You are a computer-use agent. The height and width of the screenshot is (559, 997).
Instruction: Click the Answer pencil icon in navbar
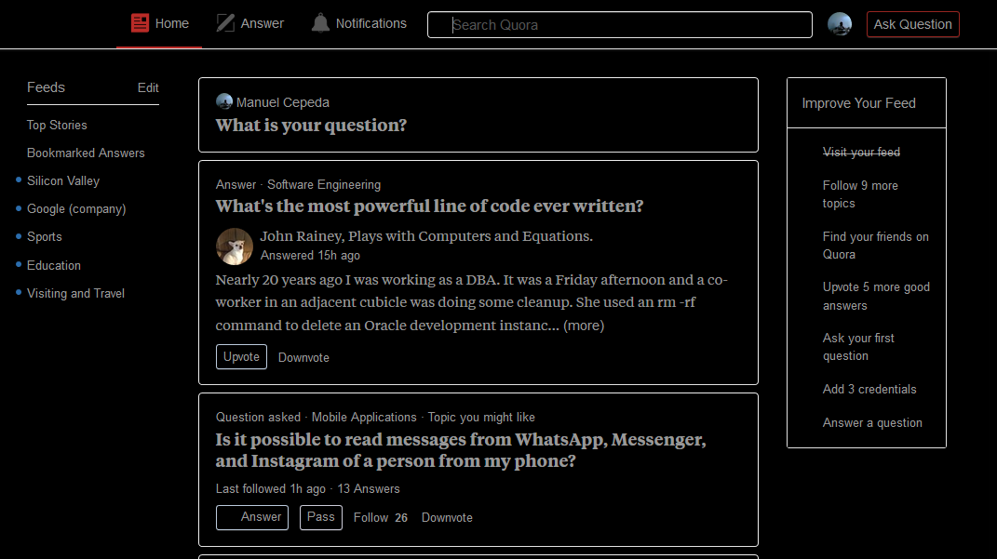click(225, 23)
